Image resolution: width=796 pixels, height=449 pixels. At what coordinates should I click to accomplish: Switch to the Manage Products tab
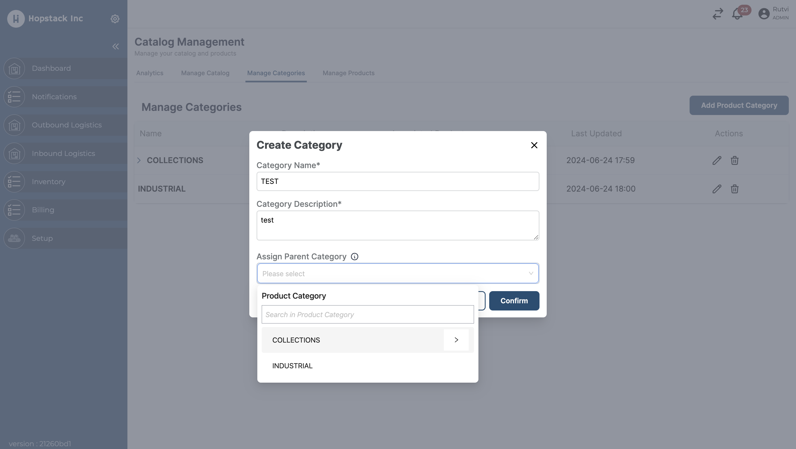(x=348, y=73)
